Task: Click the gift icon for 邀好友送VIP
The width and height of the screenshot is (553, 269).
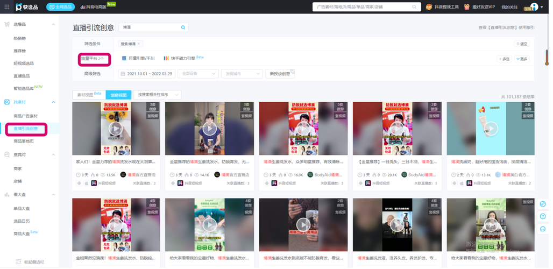Action: point(466,6)
